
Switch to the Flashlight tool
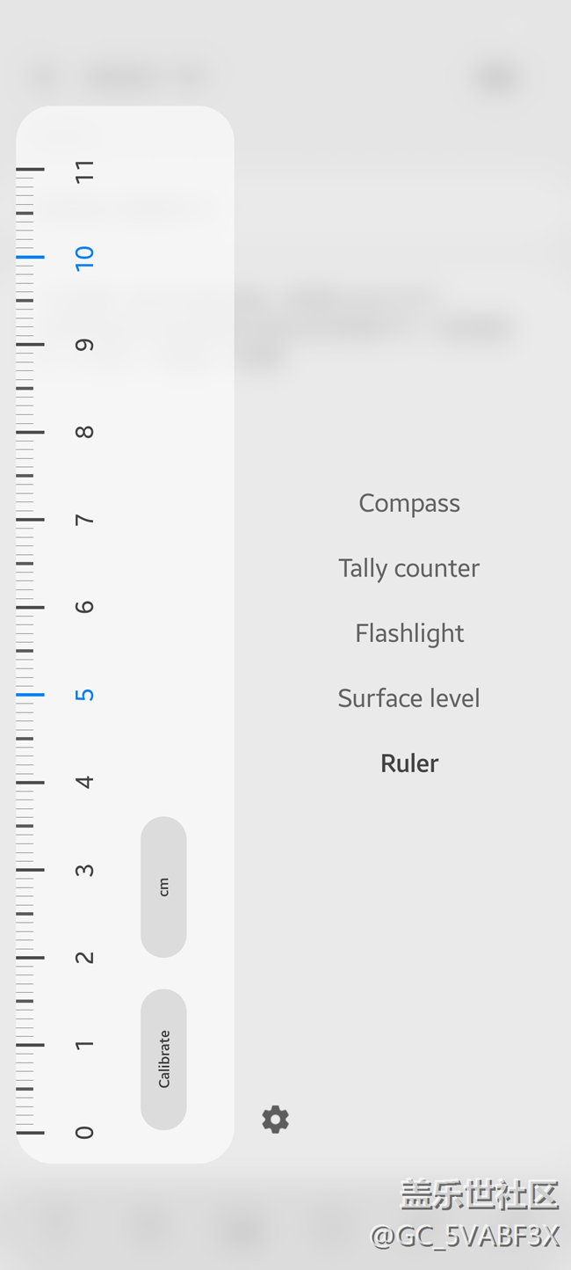click(409, 633)
